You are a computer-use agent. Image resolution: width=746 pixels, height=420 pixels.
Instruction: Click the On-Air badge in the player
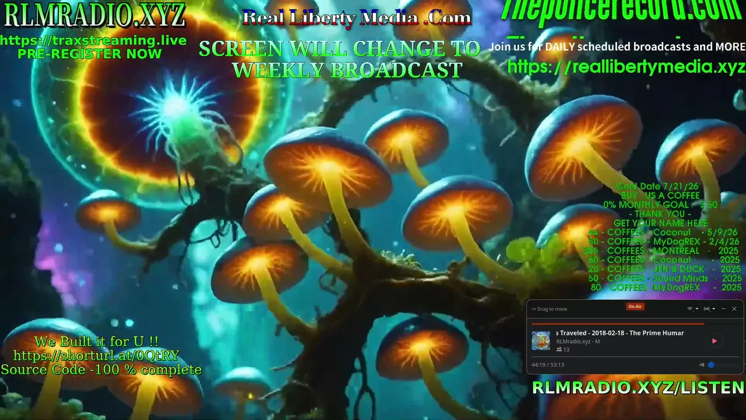635,306
